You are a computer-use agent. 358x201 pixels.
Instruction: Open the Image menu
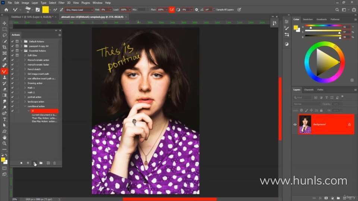click(25, 3)
